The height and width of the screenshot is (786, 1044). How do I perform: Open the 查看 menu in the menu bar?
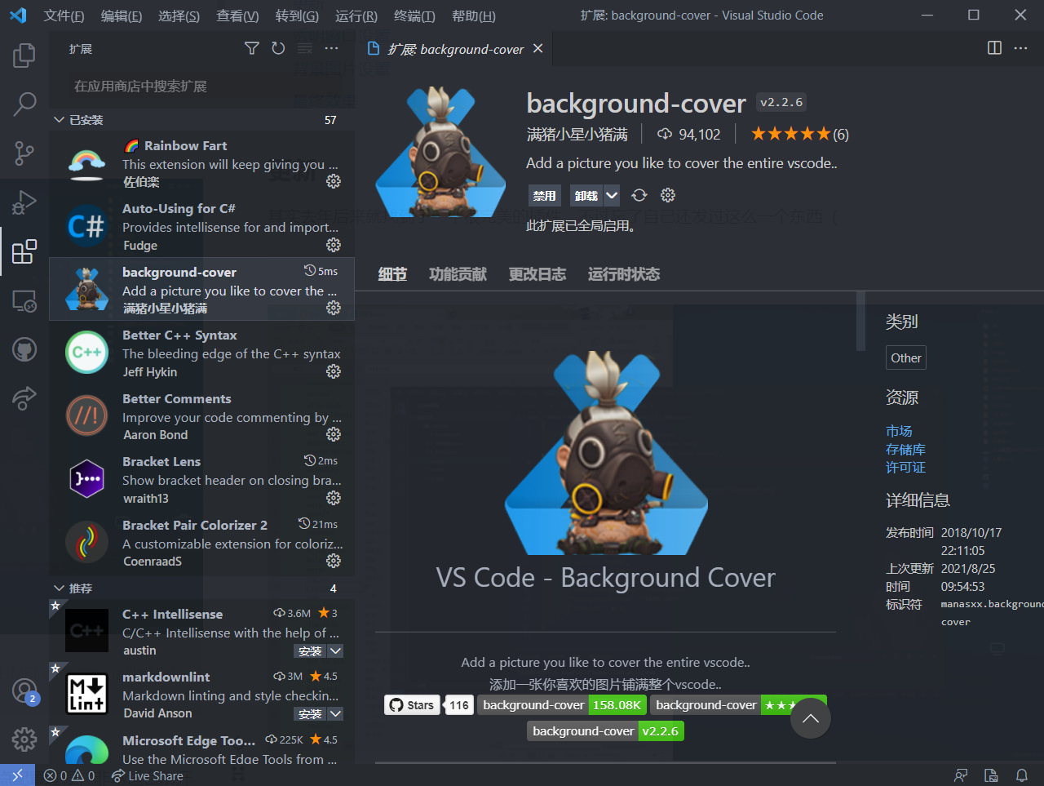click(x=237, y=16)
